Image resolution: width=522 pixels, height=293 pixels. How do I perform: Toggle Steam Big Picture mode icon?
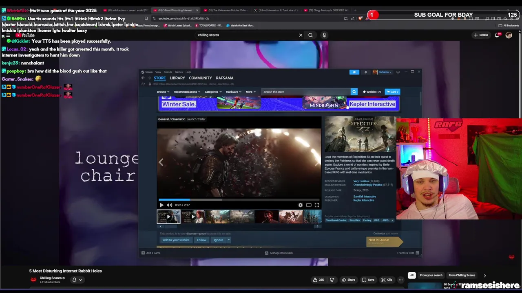tap(398, 72)
